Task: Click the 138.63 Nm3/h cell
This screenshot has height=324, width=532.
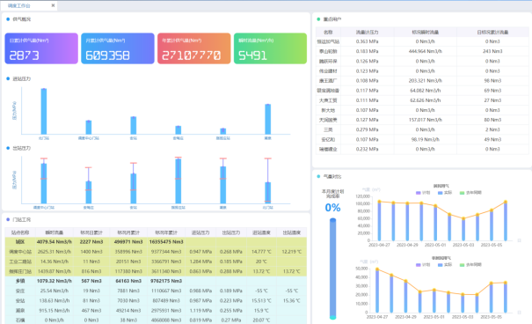Action: point(55,300)
